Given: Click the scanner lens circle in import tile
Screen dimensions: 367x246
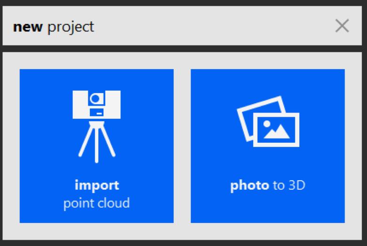Looking at the screenshot, I should click(x=95, y=99).
